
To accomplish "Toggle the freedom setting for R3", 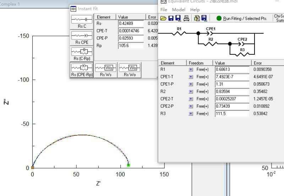I will tap(191, 114).
